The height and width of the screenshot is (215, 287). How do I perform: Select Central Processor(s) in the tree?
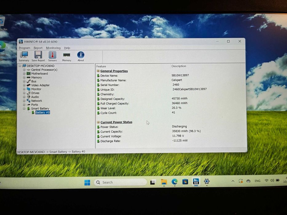[44, 70]
